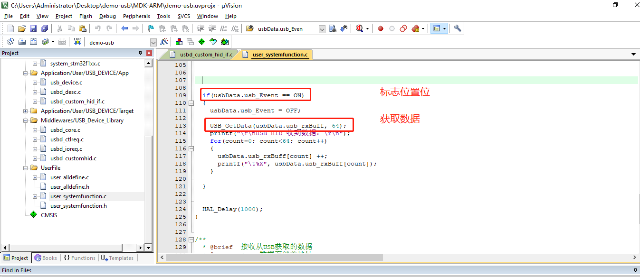Unpin the Project panel auto-hide pin
The height and width of the screenshot is (277, 640).
[141, 53]
